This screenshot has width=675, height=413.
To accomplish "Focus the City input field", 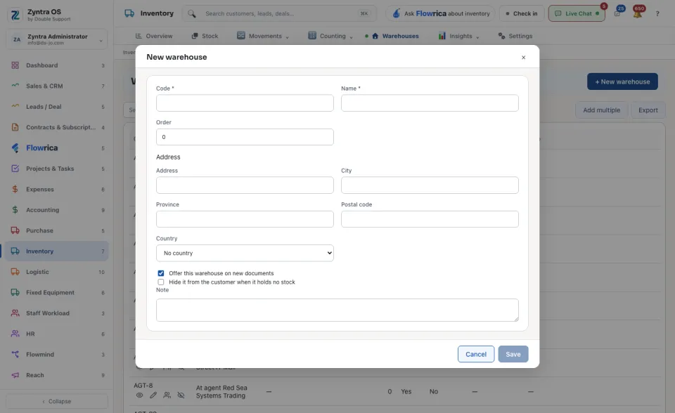I will (x=430, y=185).
